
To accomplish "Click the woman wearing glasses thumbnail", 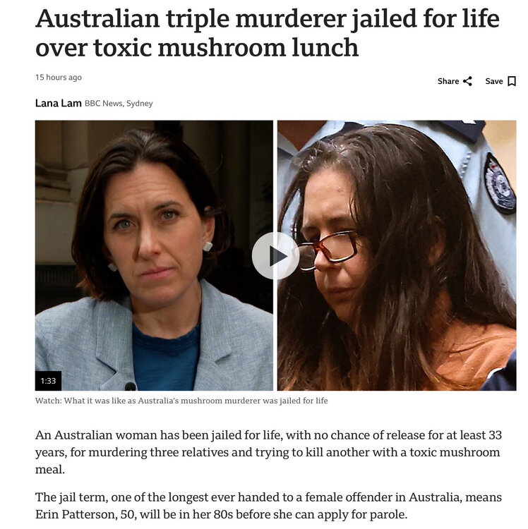I will [x=397, y=255].
